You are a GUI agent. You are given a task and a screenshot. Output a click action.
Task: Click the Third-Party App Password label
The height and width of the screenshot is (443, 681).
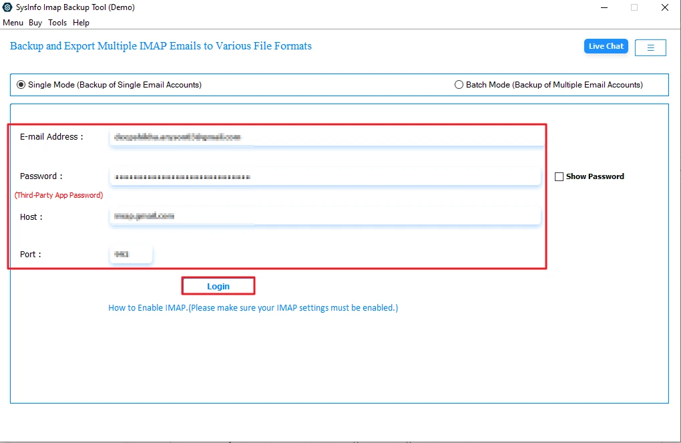[58, 194]
